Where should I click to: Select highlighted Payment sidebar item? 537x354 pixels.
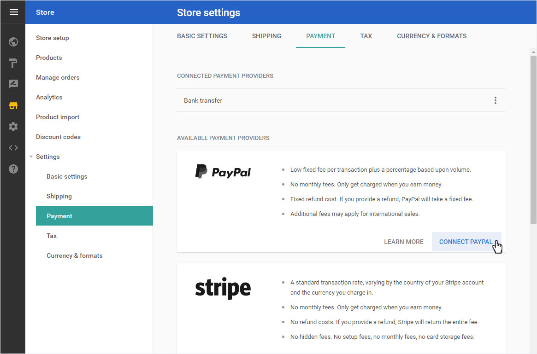tap(94, 216)
